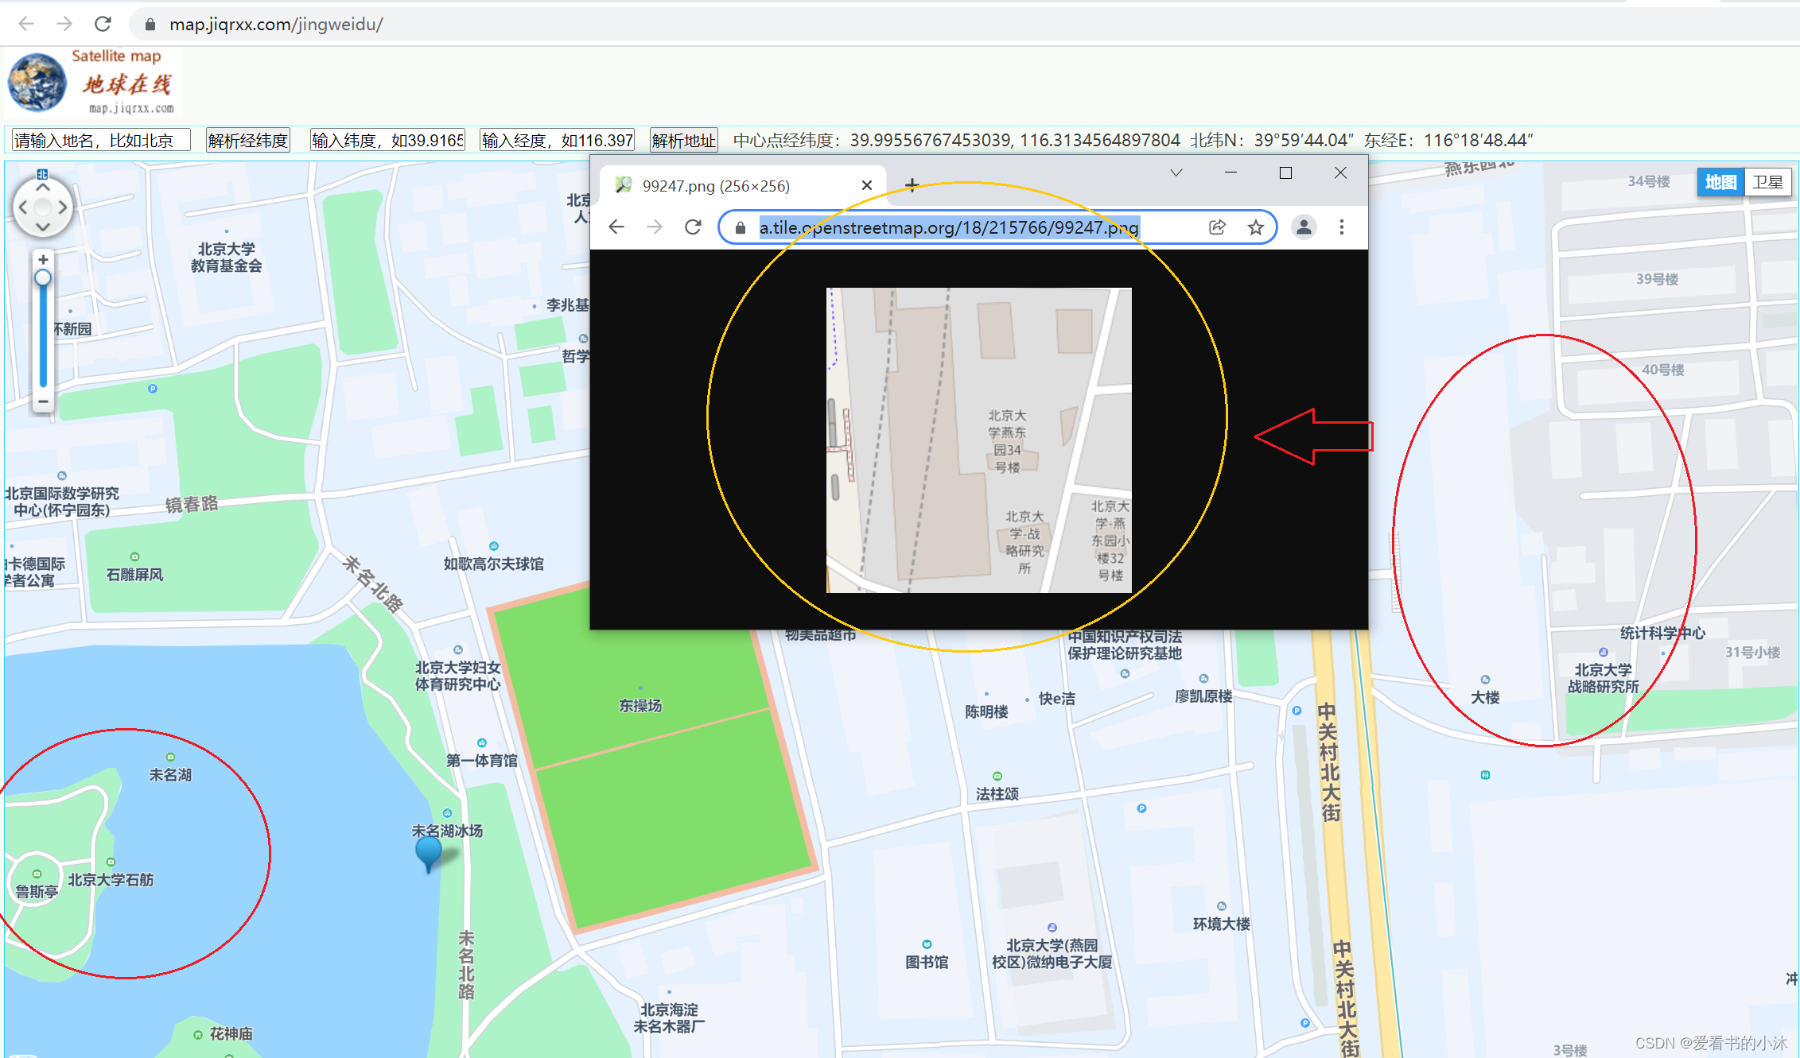
Task: Pan map right with navigation arrow
Action: point(63,208)
